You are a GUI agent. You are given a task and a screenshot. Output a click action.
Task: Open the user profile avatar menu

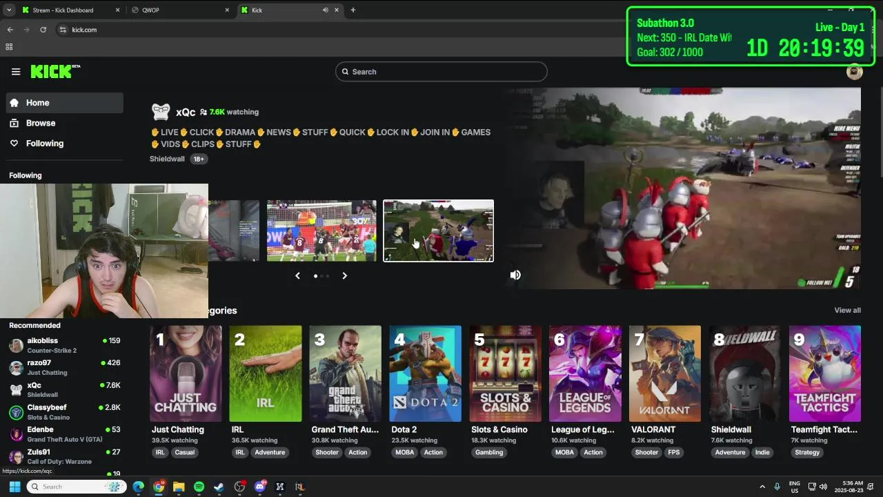[x=855, y=72]
